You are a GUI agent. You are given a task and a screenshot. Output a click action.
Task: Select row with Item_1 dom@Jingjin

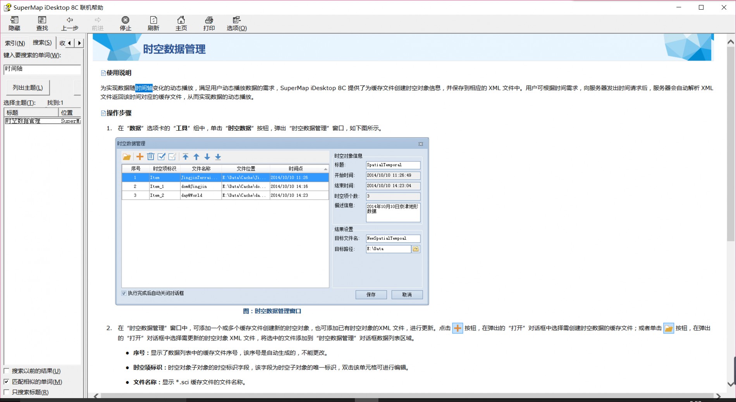pos(225,186)
